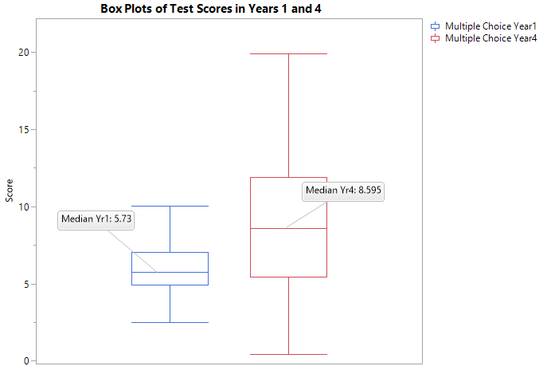Click the y-axis tick label 5

[x=25, y=285]
